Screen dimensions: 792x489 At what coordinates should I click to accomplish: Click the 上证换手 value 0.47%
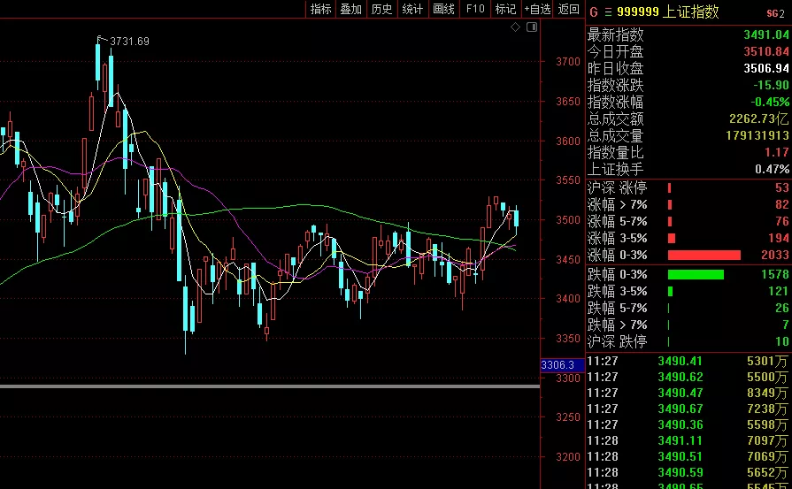click(x=773, y=169)
